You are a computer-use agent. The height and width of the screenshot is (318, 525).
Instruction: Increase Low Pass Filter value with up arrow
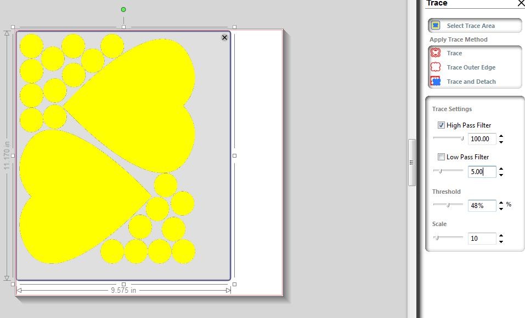501,169
